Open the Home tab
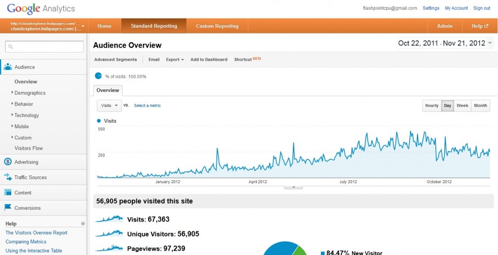This screenshot has width=498, height=255. click(x=105, y=26)
